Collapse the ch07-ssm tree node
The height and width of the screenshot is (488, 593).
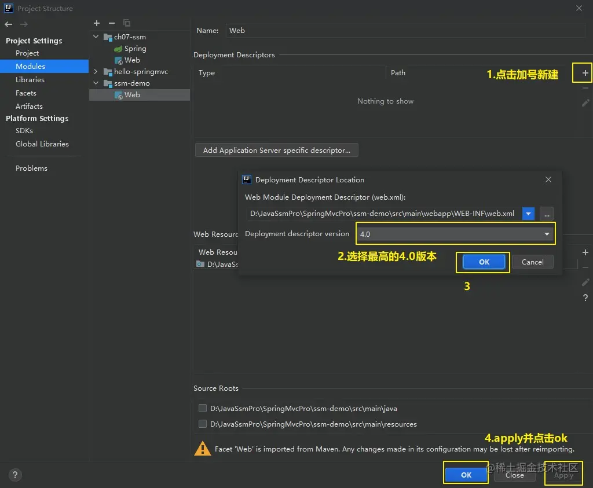point(96,36)
